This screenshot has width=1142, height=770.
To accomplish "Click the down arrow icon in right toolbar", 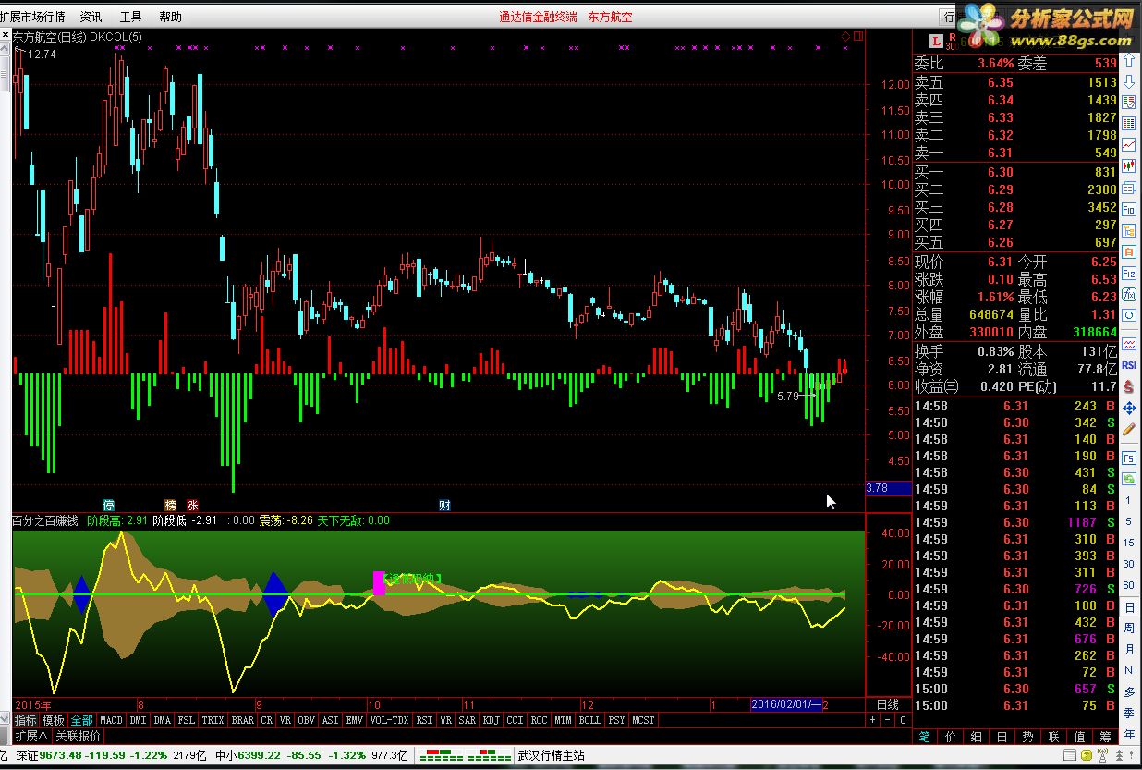I will click(x=1129, y=81).
